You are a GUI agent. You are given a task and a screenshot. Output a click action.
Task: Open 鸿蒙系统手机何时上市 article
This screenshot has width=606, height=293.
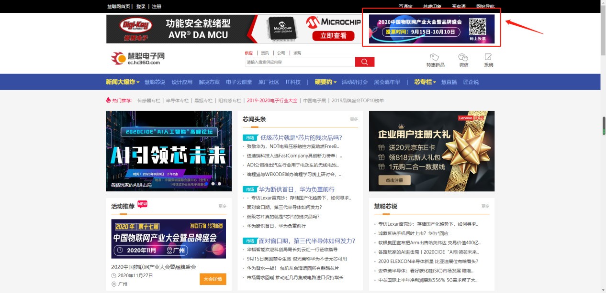pos(413,233)
